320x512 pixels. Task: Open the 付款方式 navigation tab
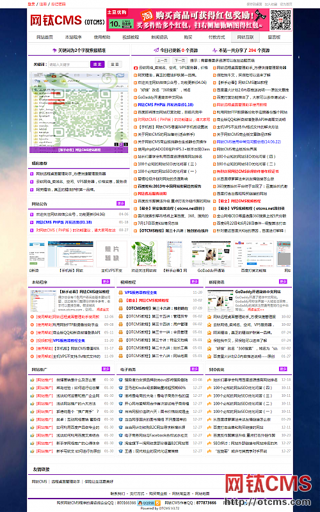217,37
